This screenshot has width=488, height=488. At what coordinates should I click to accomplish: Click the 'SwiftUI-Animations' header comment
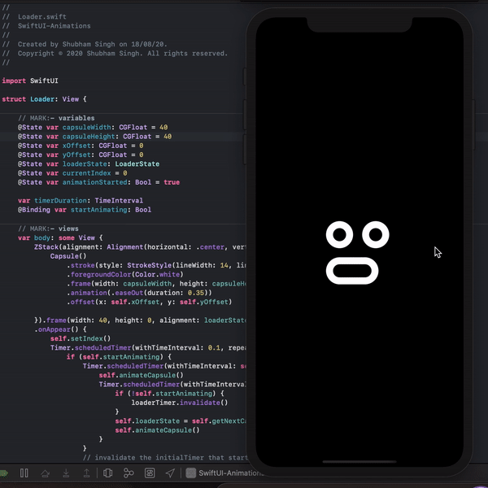(x=46, y=26)
